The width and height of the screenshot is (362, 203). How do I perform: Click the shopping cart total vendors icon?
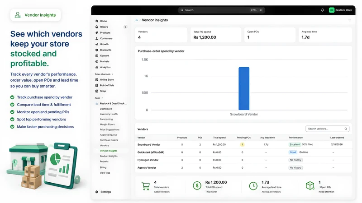(145, 186)
